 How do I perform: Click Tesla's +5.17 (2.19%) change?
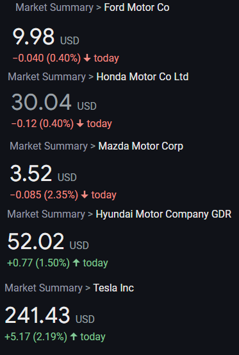pyautogui.click(x=36, y=336)
